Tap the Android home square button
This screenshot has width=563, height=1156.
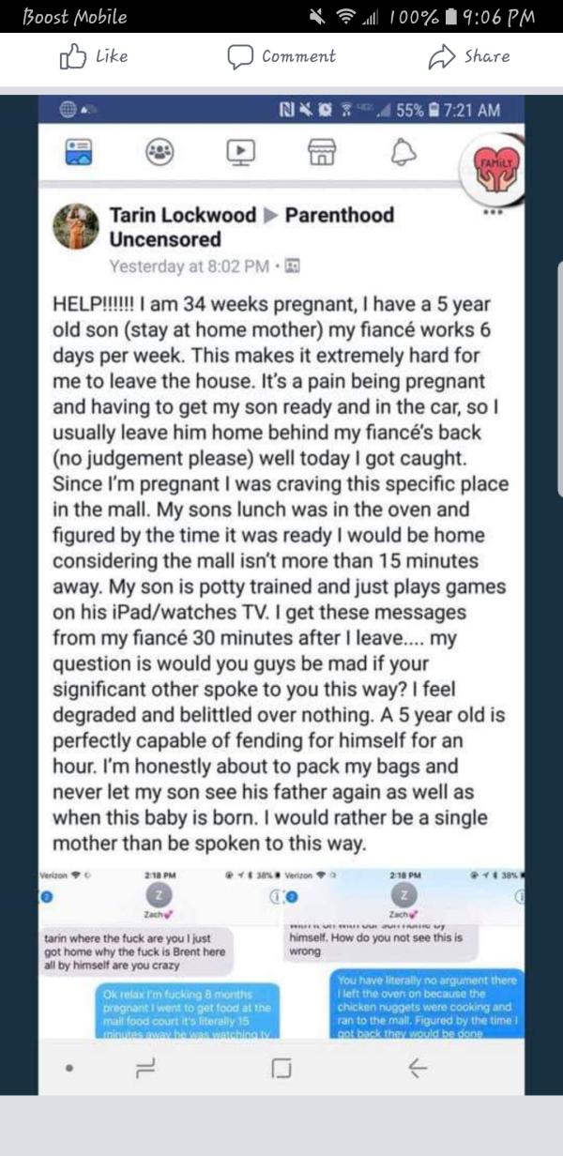click(x=281, y=1067)
